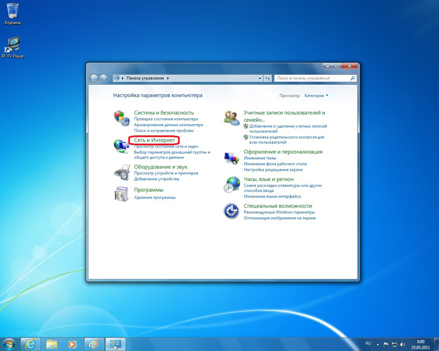439x351 pixels.
Task: Open the Start menu orb
Action: 9,344
